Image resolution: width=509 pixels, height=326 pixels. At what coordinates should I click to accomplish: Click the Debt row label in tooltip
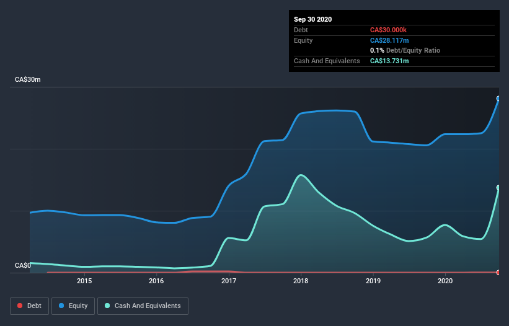[301, 30]
